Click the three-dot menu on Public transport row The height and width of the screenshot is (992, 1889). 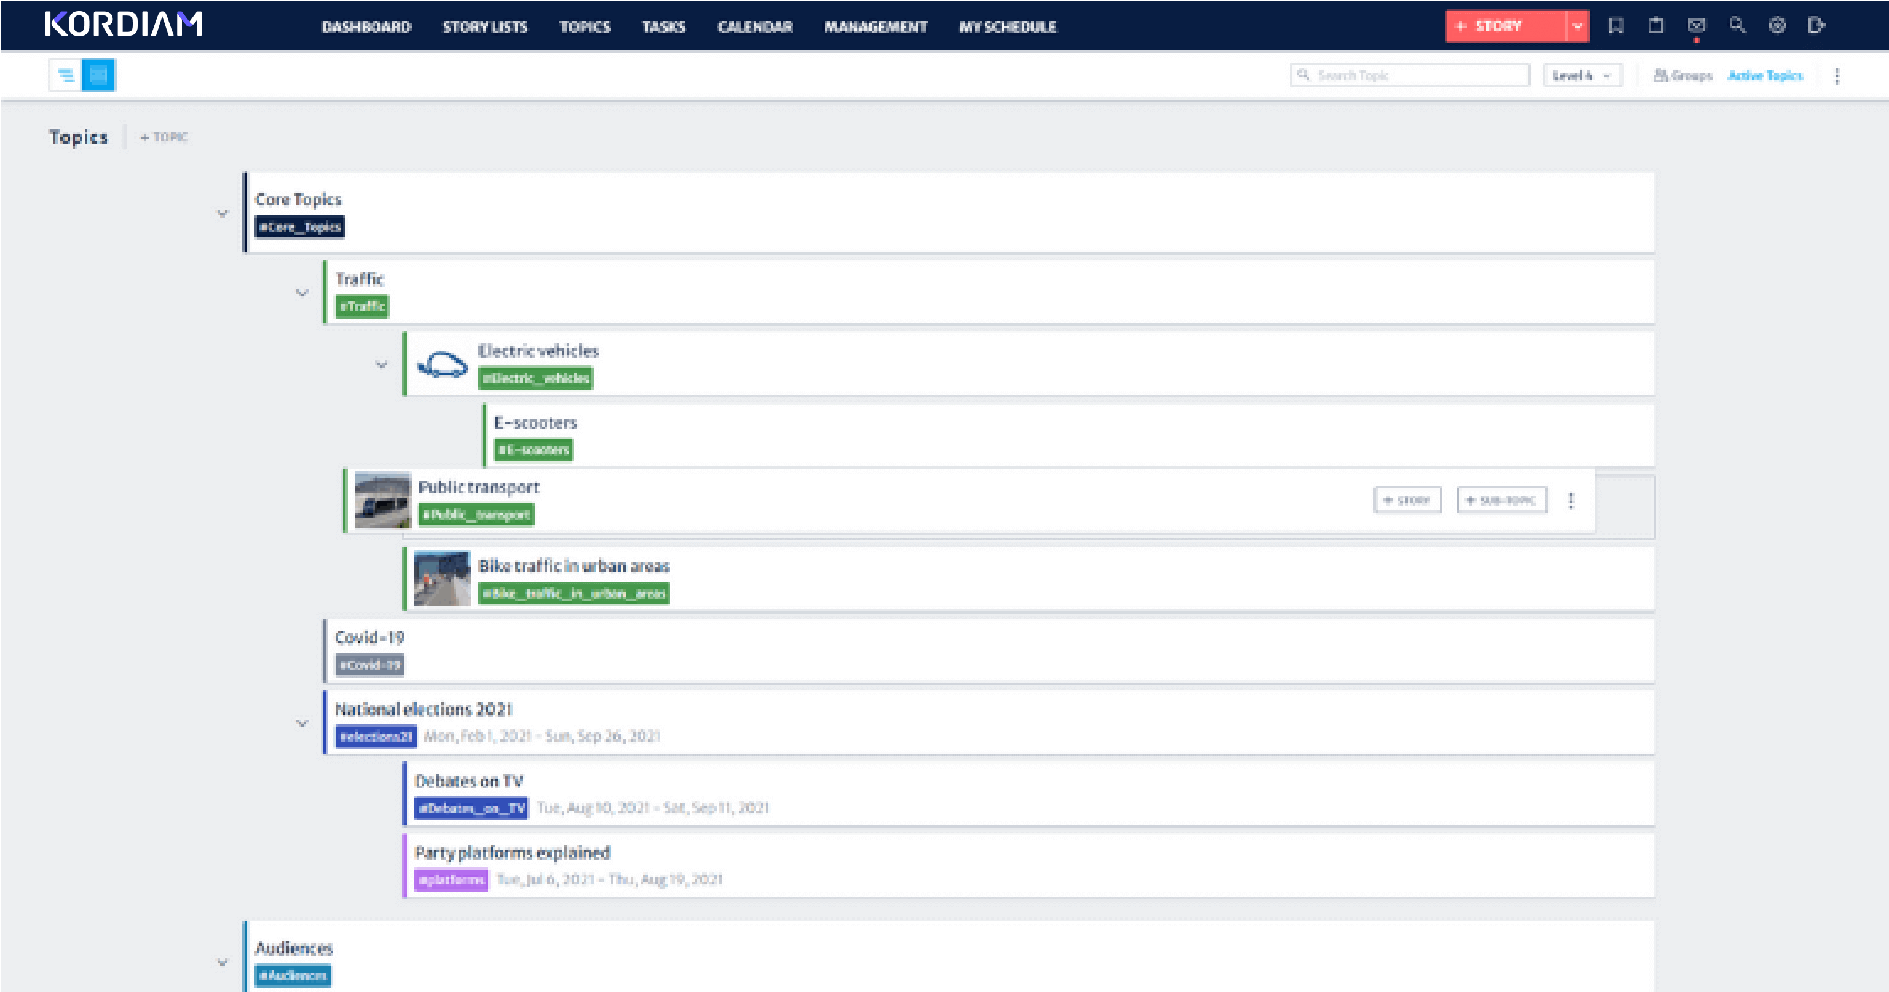(1573, 500)
